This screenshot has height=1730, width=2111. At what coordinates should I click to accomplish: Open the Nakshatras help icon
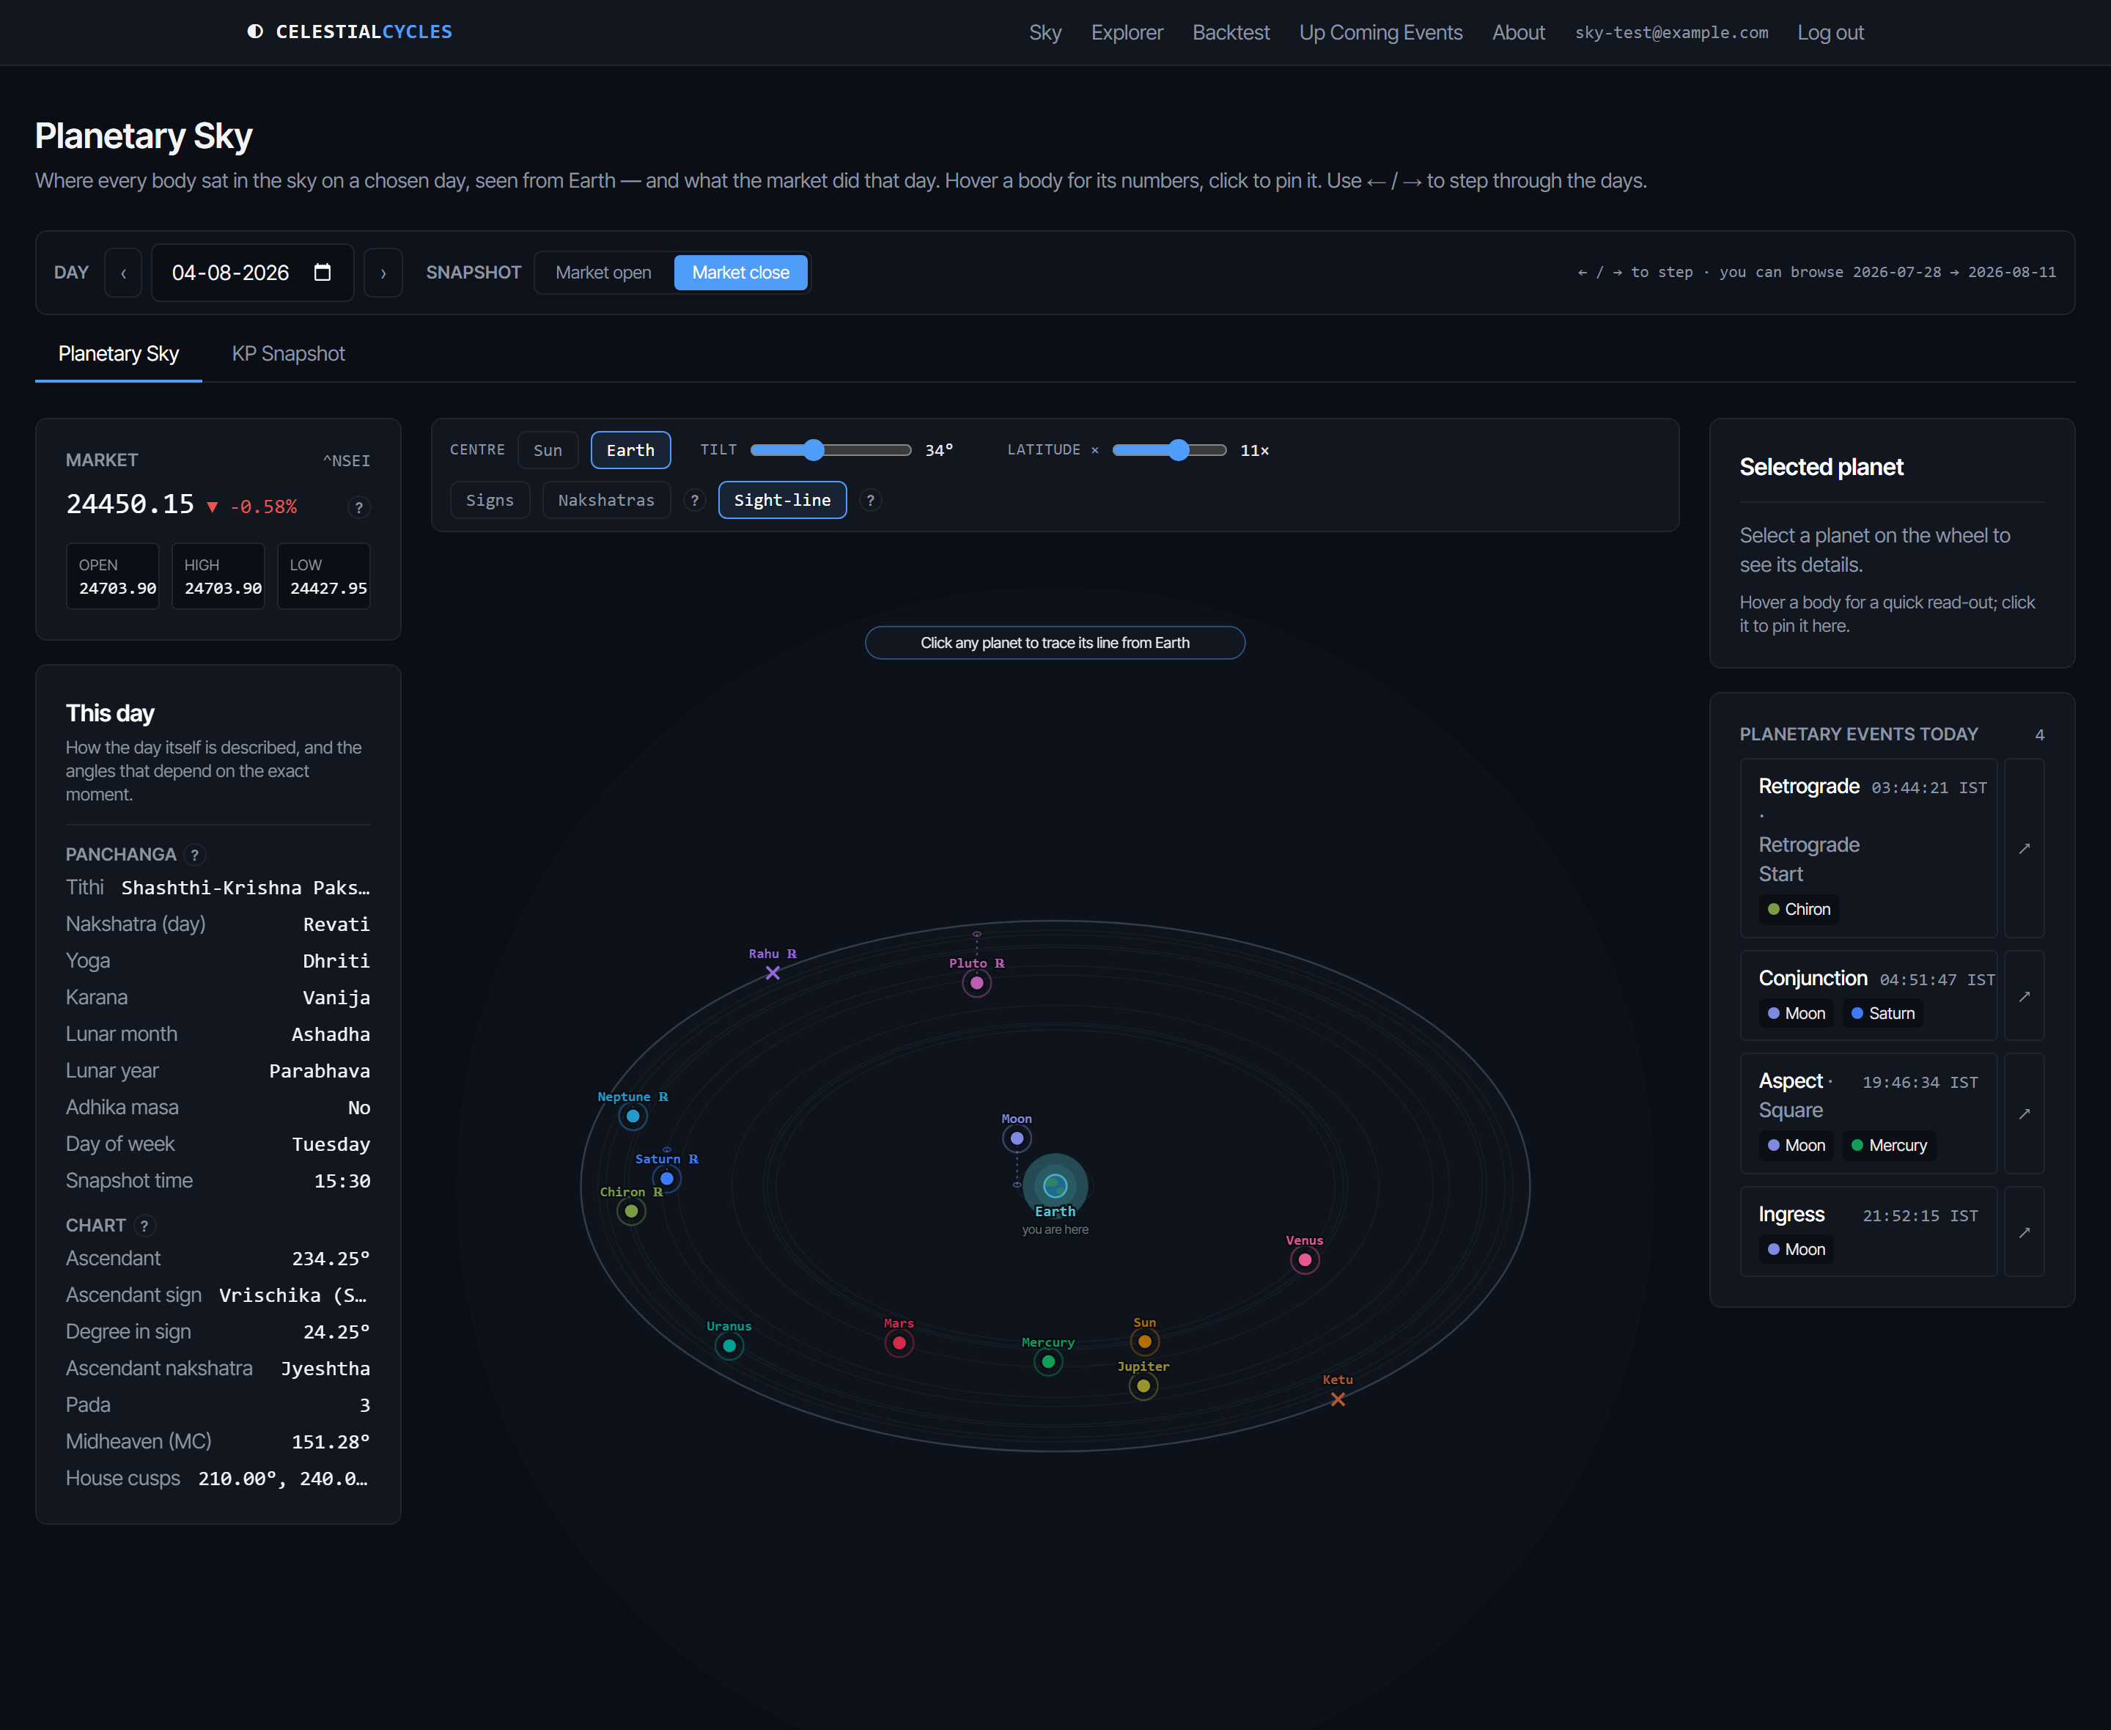click(694, 500)
